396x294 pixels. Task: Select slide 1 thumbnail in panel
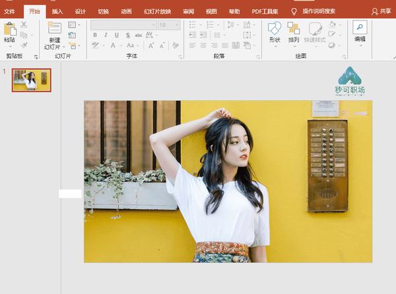tap(32, 80)
